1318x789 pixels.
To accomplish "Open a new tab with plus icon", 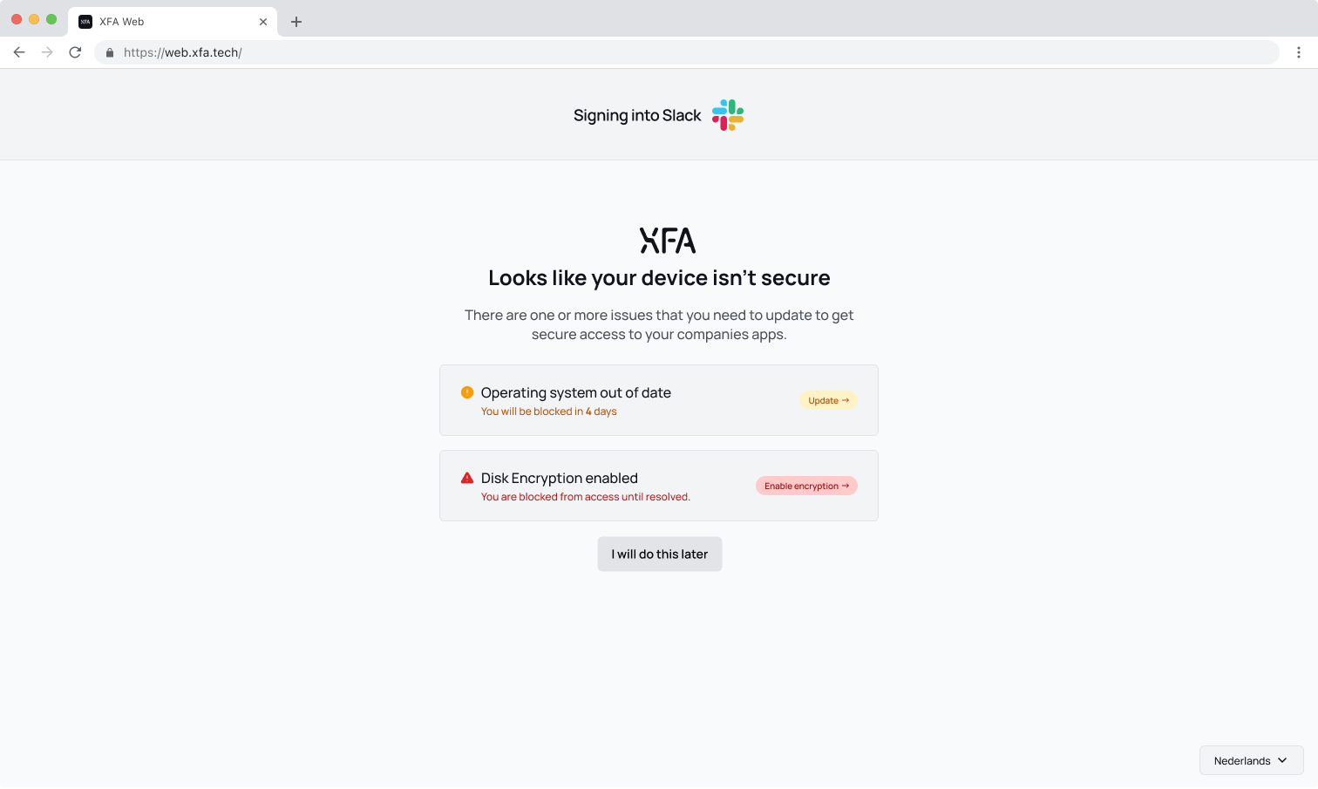I will [296, 22].
